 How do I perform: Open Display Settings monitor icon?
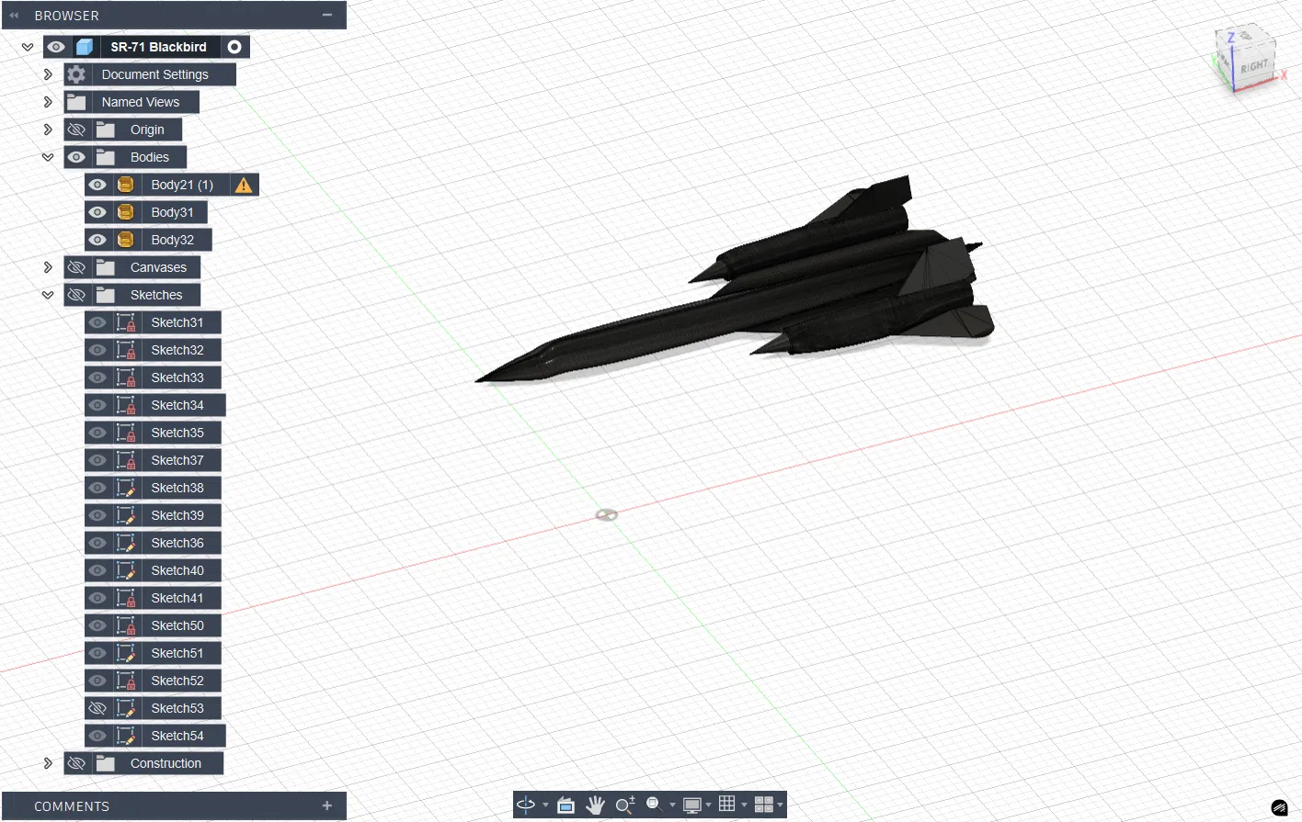pos(692,805)
